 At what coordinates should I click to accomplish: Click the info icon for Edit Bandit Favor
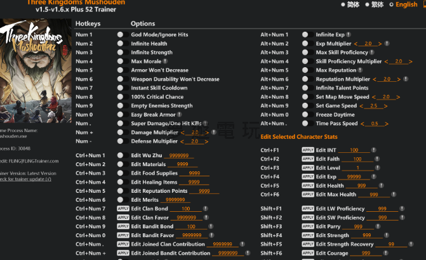coord(211,235)
